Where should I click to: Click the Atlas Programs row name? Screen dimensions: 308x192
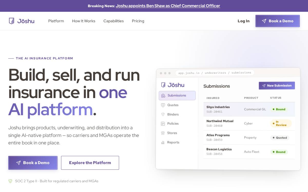218,135
